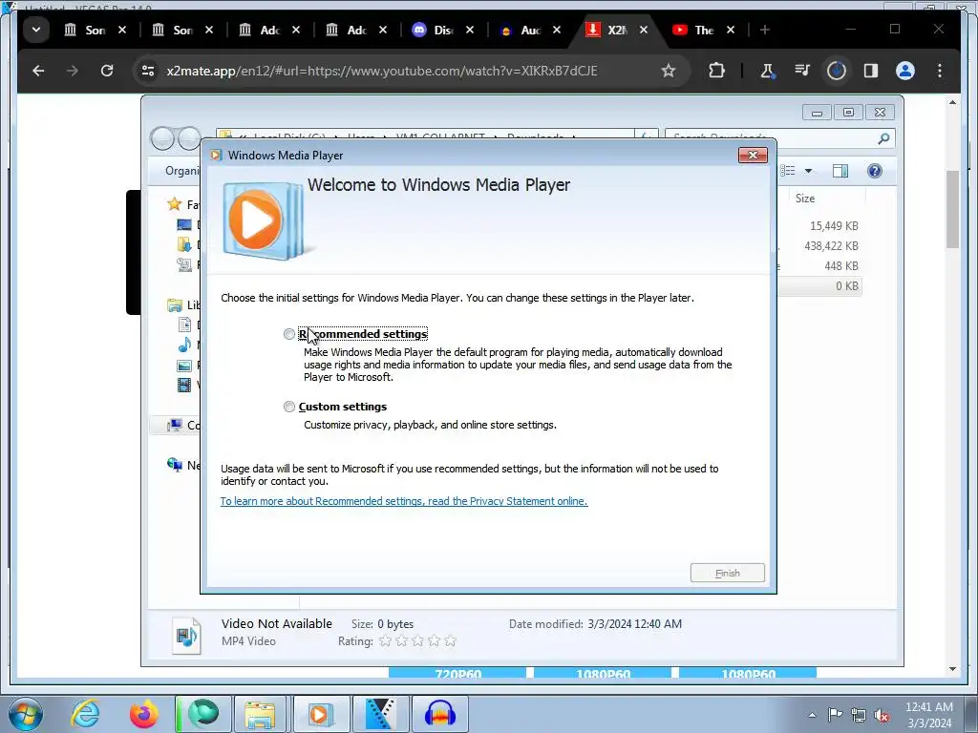978x733 pixels.
Task: Open the Privacy Statement online link
Action: point(404,501)
